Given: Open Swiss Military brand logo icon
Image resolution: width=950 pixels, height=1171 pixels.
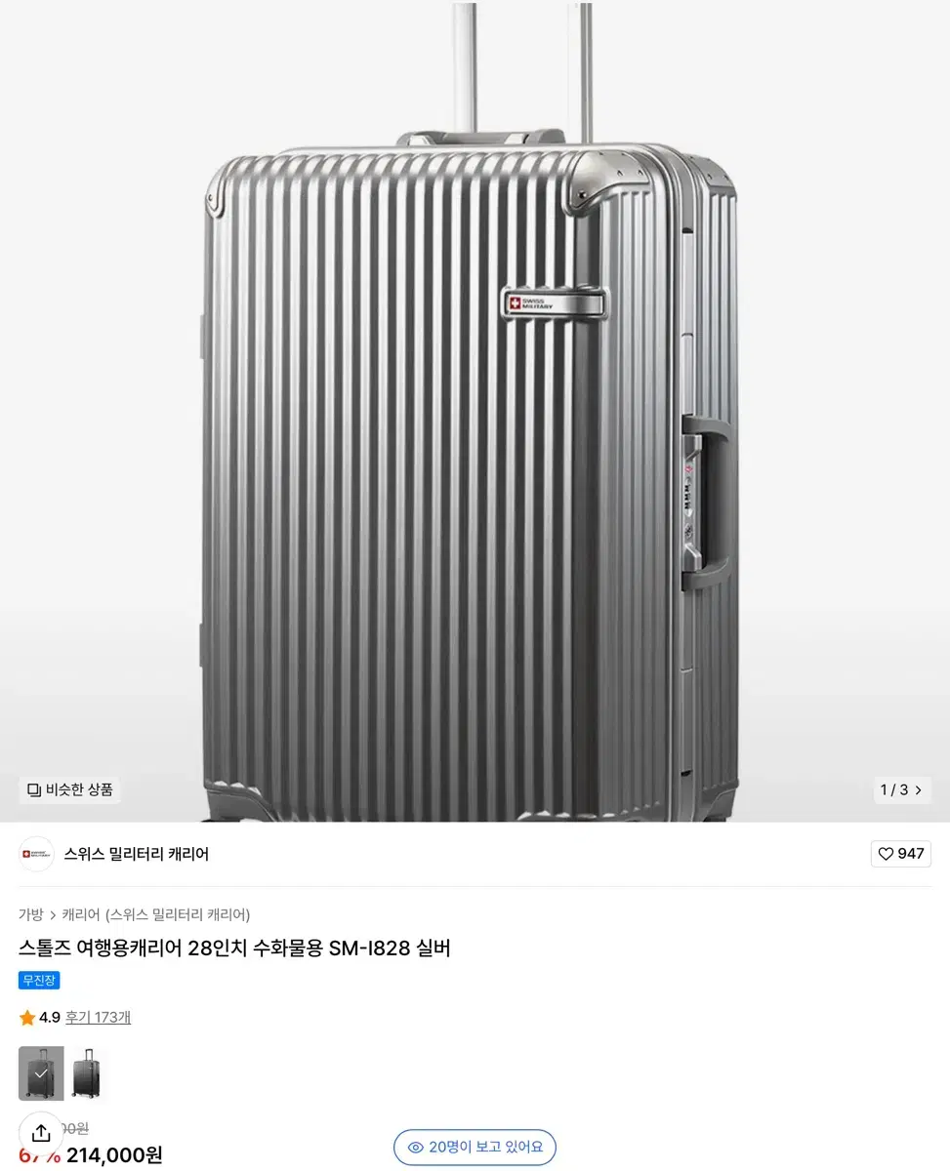Looking at the screenshot, I should 36,854.
